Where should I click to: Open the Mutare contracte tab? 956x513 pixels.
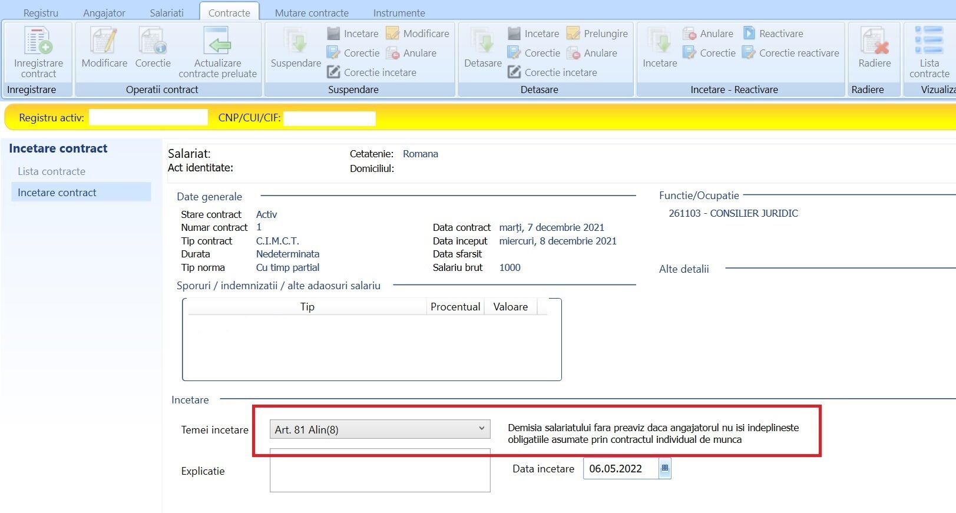coord(312,12)
